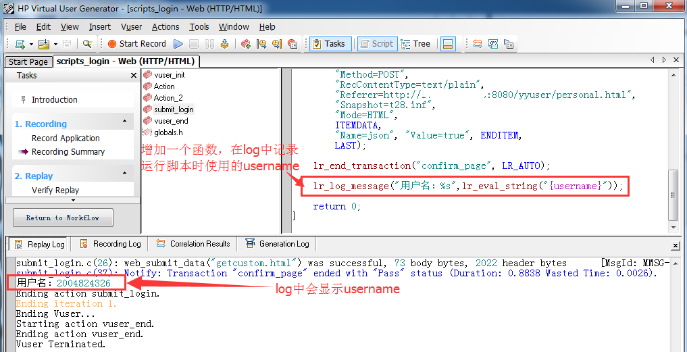This screenshot has width=687, height=352.
Task: Close the output log pane
Action: [x=676, y=246]
